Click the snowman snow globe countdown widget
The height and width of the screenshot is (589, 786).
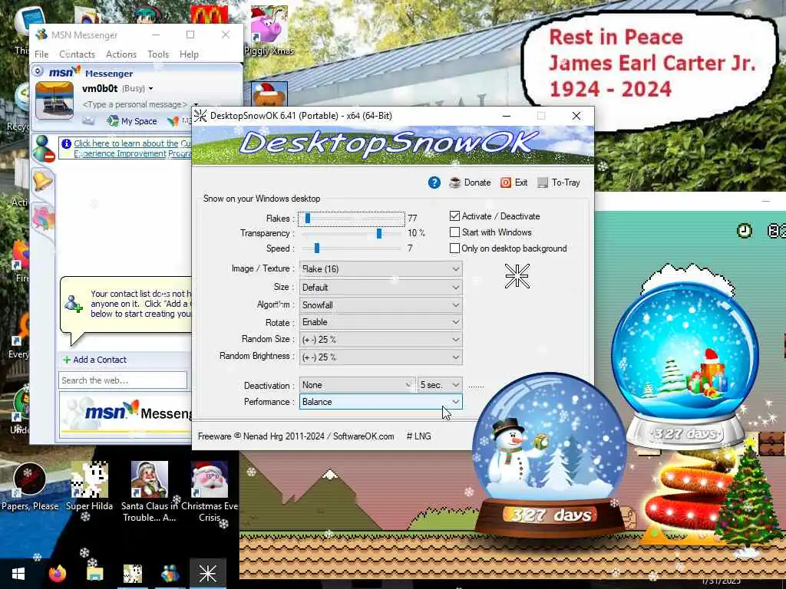point(550,456)
